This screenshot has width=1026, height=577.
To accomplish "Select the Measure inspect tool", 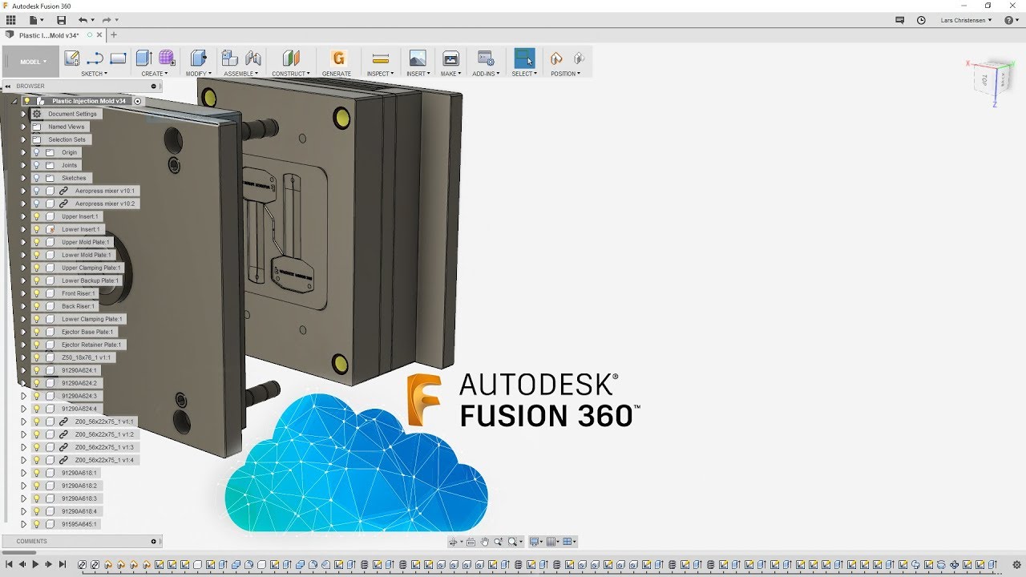I will [381, 58].
